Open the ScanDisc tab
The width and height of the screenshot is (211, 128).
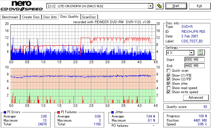click(x=89, y=17)
